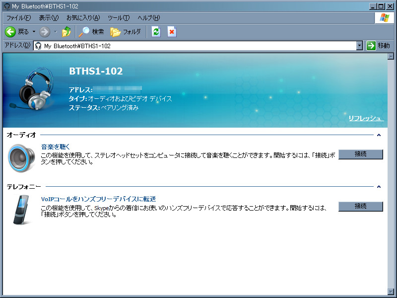
Task: Click the headset icon in address bar
Action: (x=38, y=46)
